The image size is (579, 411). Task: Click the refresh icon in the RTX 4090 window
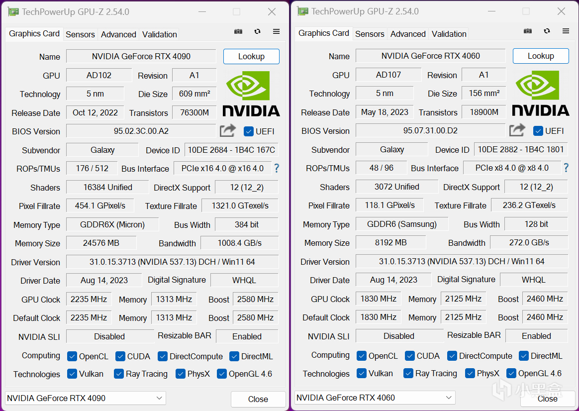pyautogui.click(x=257, y=32)
